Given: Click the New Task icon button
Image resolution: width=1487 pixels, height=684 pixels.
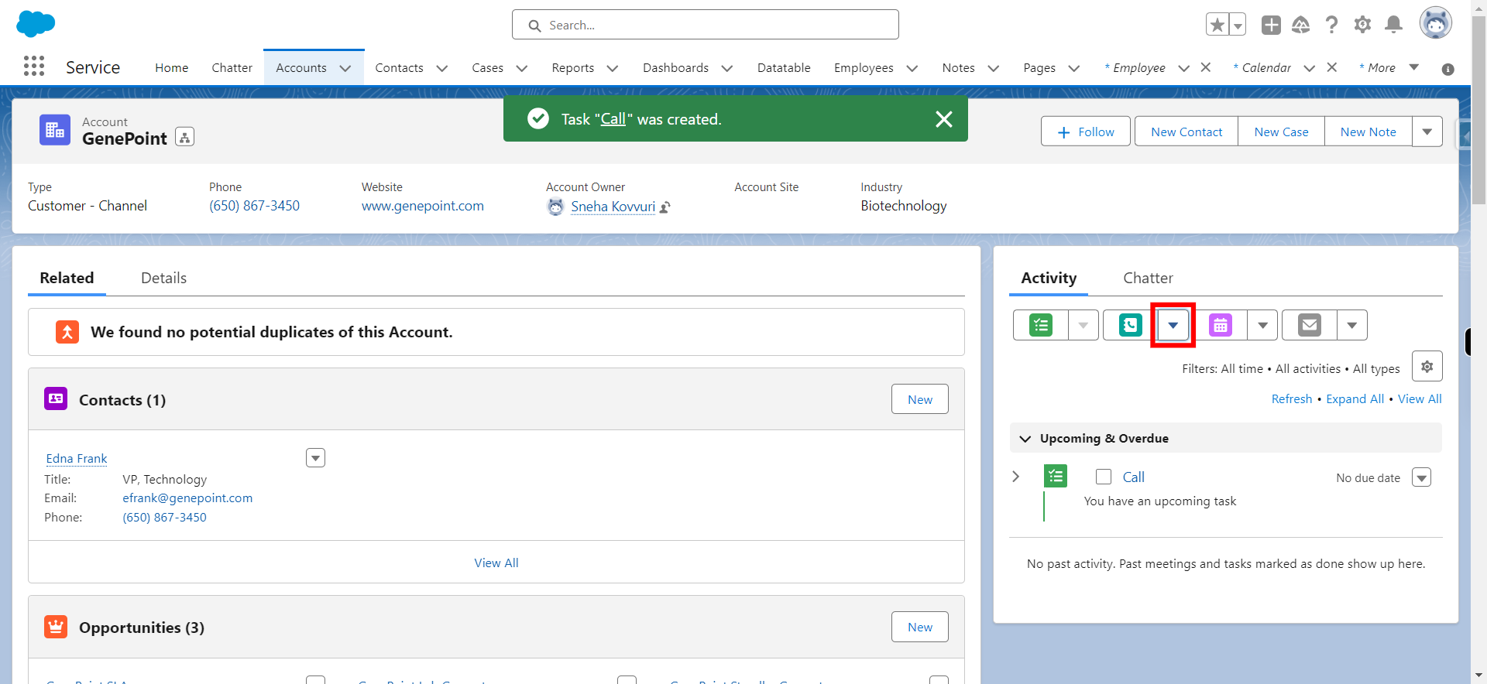Looking at the screenshot, I should pyautogui.click(x=1041, y=325).
